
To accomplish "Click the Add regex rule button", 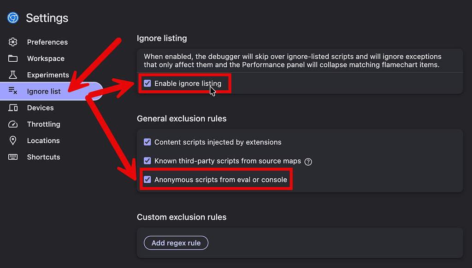I will (176, 243).
